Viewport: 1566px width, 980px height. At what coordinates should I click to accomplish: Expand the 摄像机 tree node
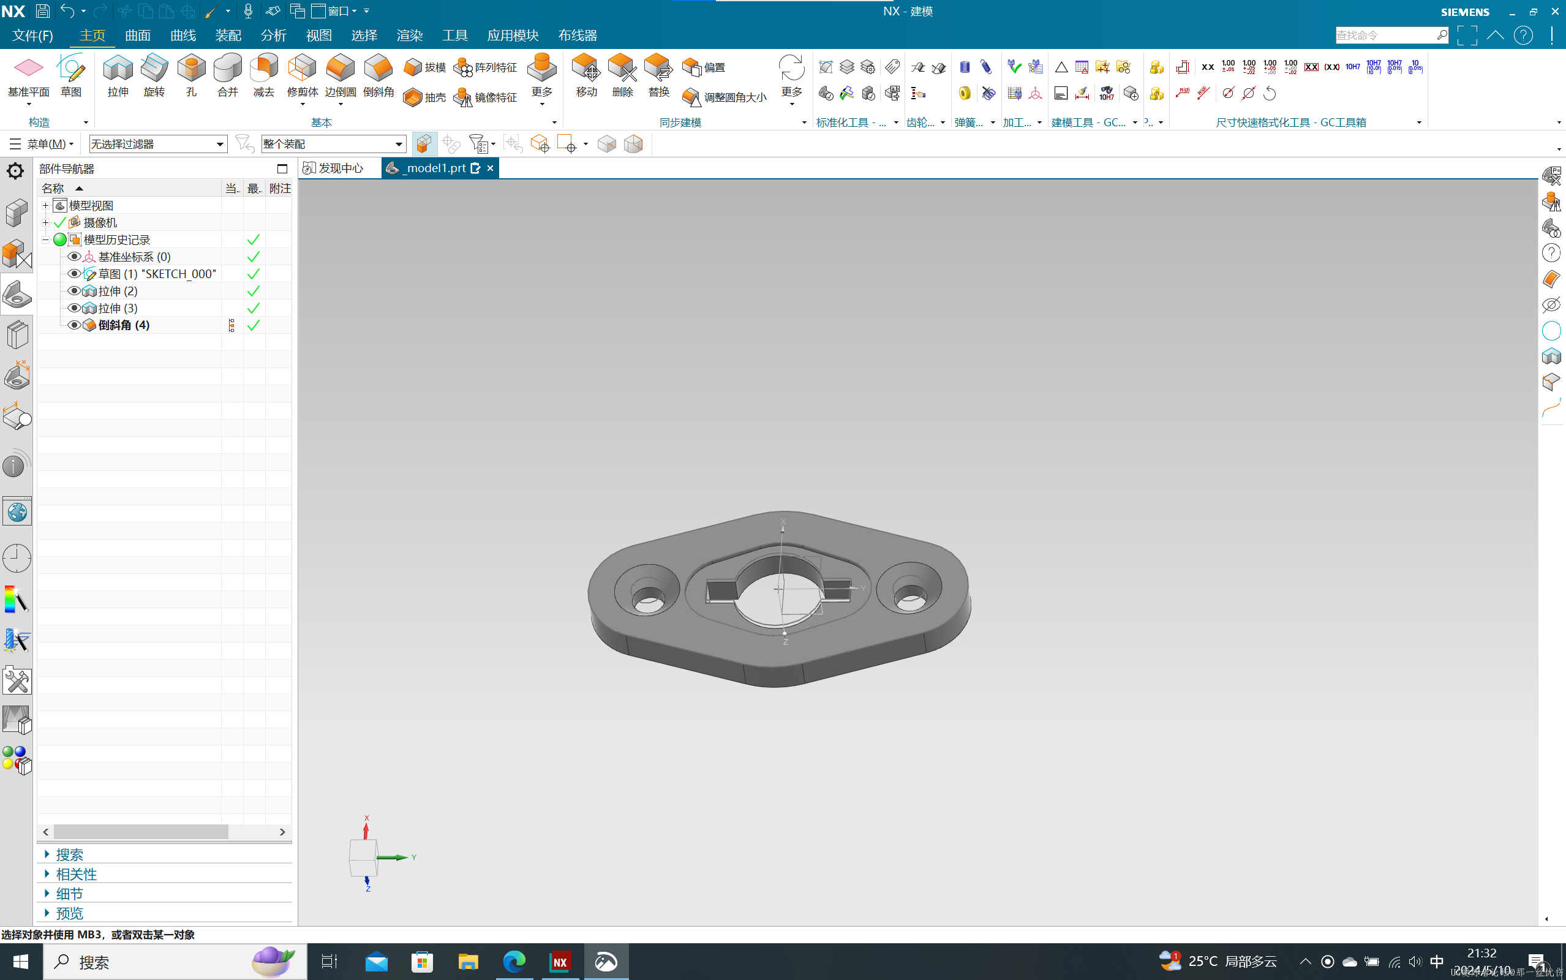click(x=45, y=222)
